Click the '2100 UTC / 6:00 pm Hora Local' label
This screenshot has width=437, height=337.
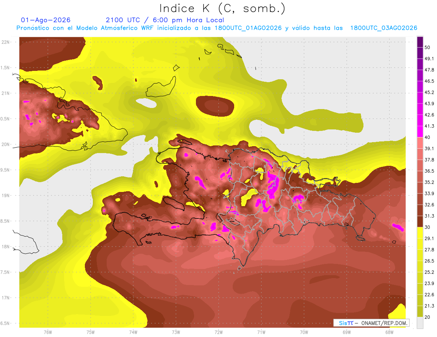(165, 20)
